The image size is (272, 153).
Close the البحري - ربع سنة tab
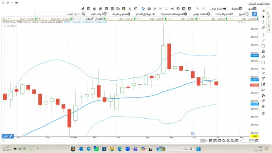pyautogui.click(x=40, y=18)
